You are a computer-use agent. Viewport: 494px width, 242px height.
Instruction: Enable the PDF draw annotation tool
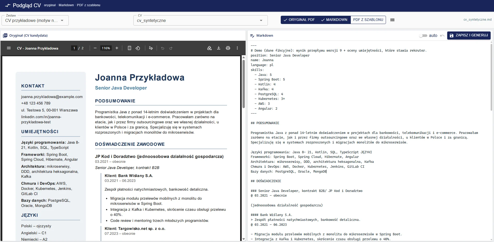(151, 48)
